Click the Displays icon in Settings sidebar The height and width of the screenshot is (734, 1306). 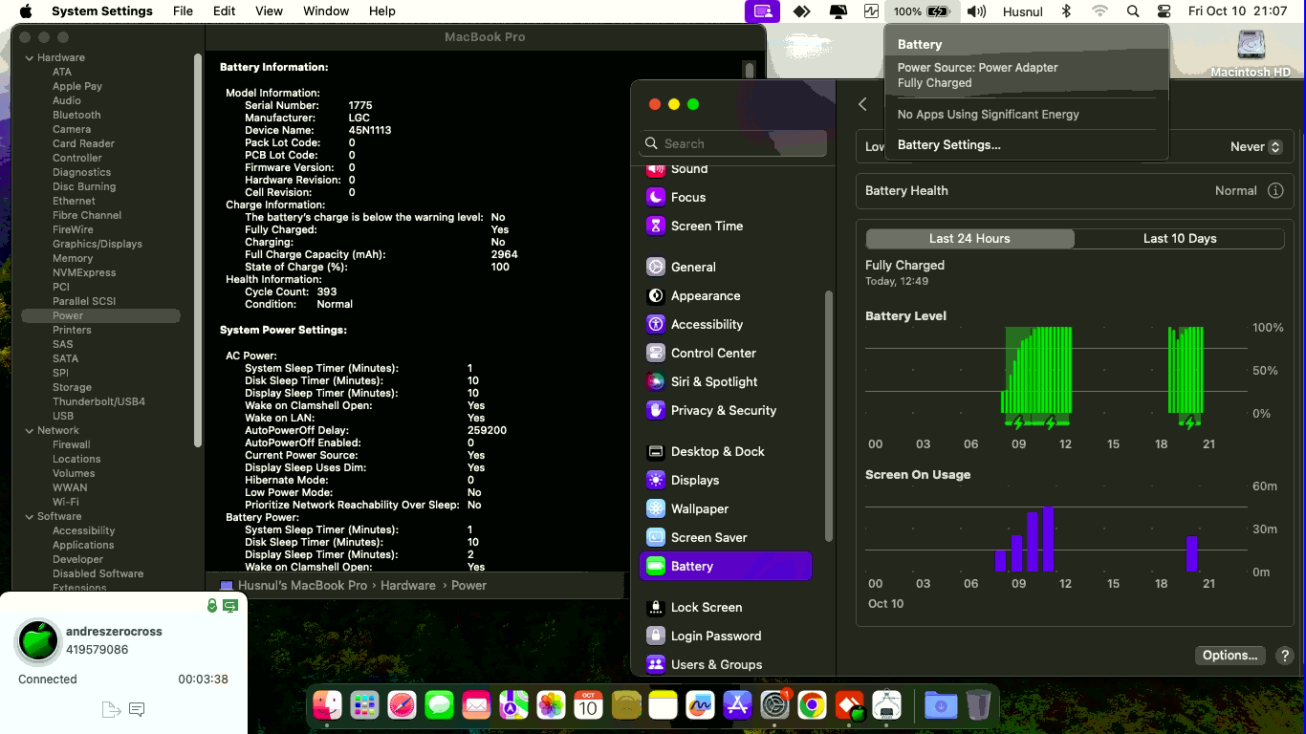655,480
